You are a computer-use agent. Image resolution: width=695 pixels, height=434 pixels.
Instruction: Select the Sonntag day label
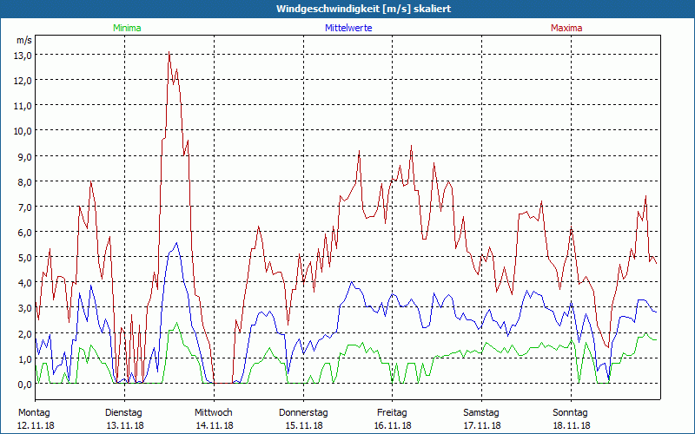571,412
